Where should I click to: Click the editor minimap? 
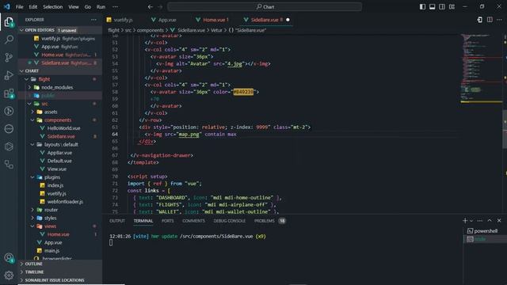click(482, 68)
